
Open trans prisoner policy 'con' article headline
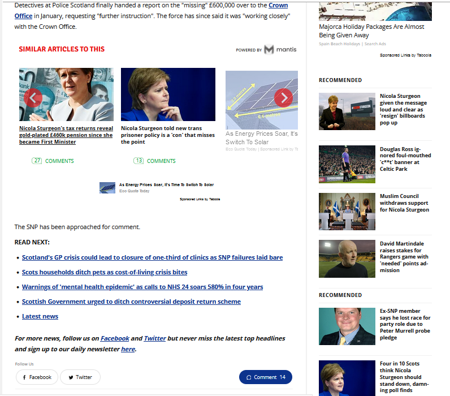click(x=168, y=135)
